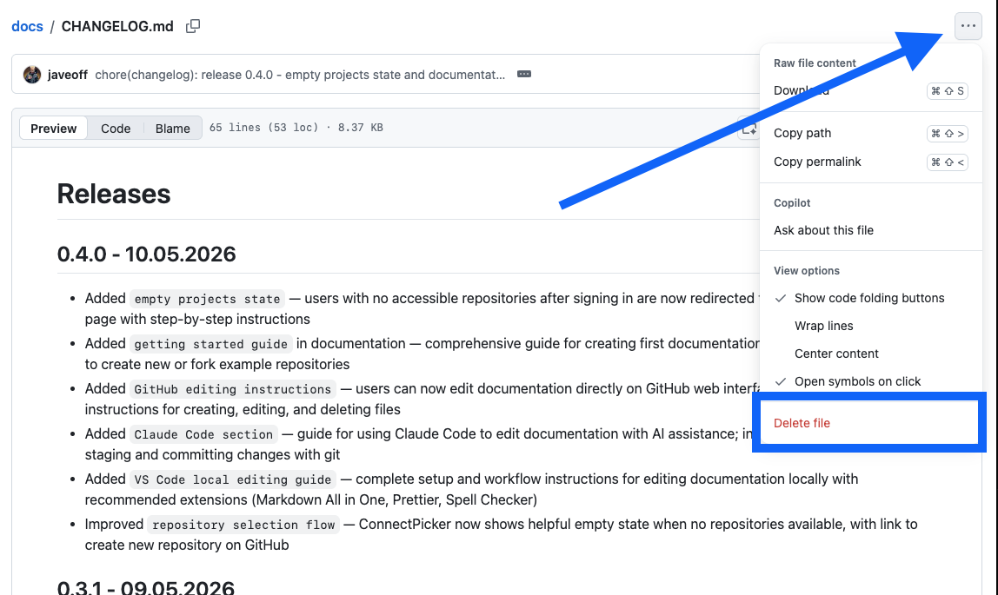Screen dimensions: 998x595
Task: Open the release 0.4.0 commit message link
Action: [x=300, y=75]
